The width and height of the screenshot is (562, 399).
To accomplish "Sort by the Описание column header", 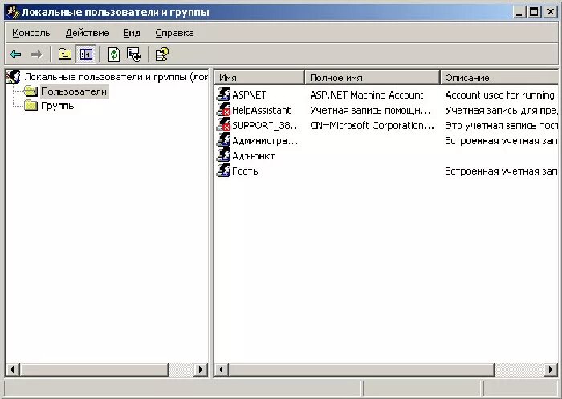I will [x=499, y=77].
